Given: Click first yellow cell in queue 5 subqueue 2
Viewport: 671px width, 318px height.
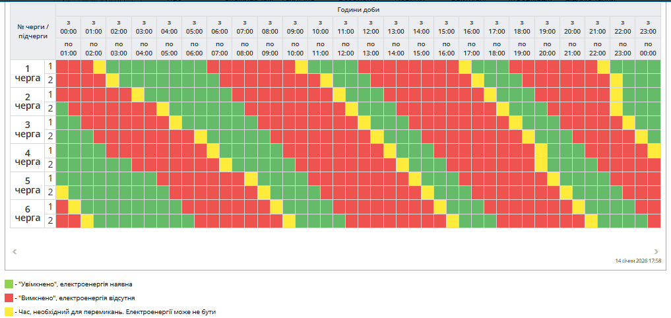Looking at the screenshot, I should [x=63, y=193].
